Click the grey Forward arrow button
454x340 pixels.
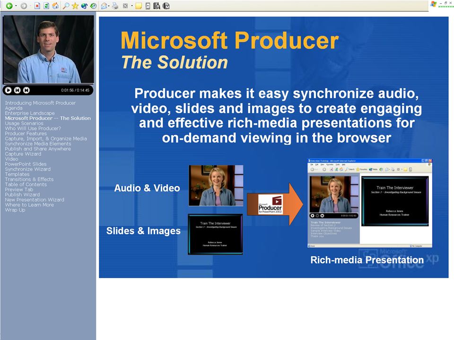click(24, 6)
